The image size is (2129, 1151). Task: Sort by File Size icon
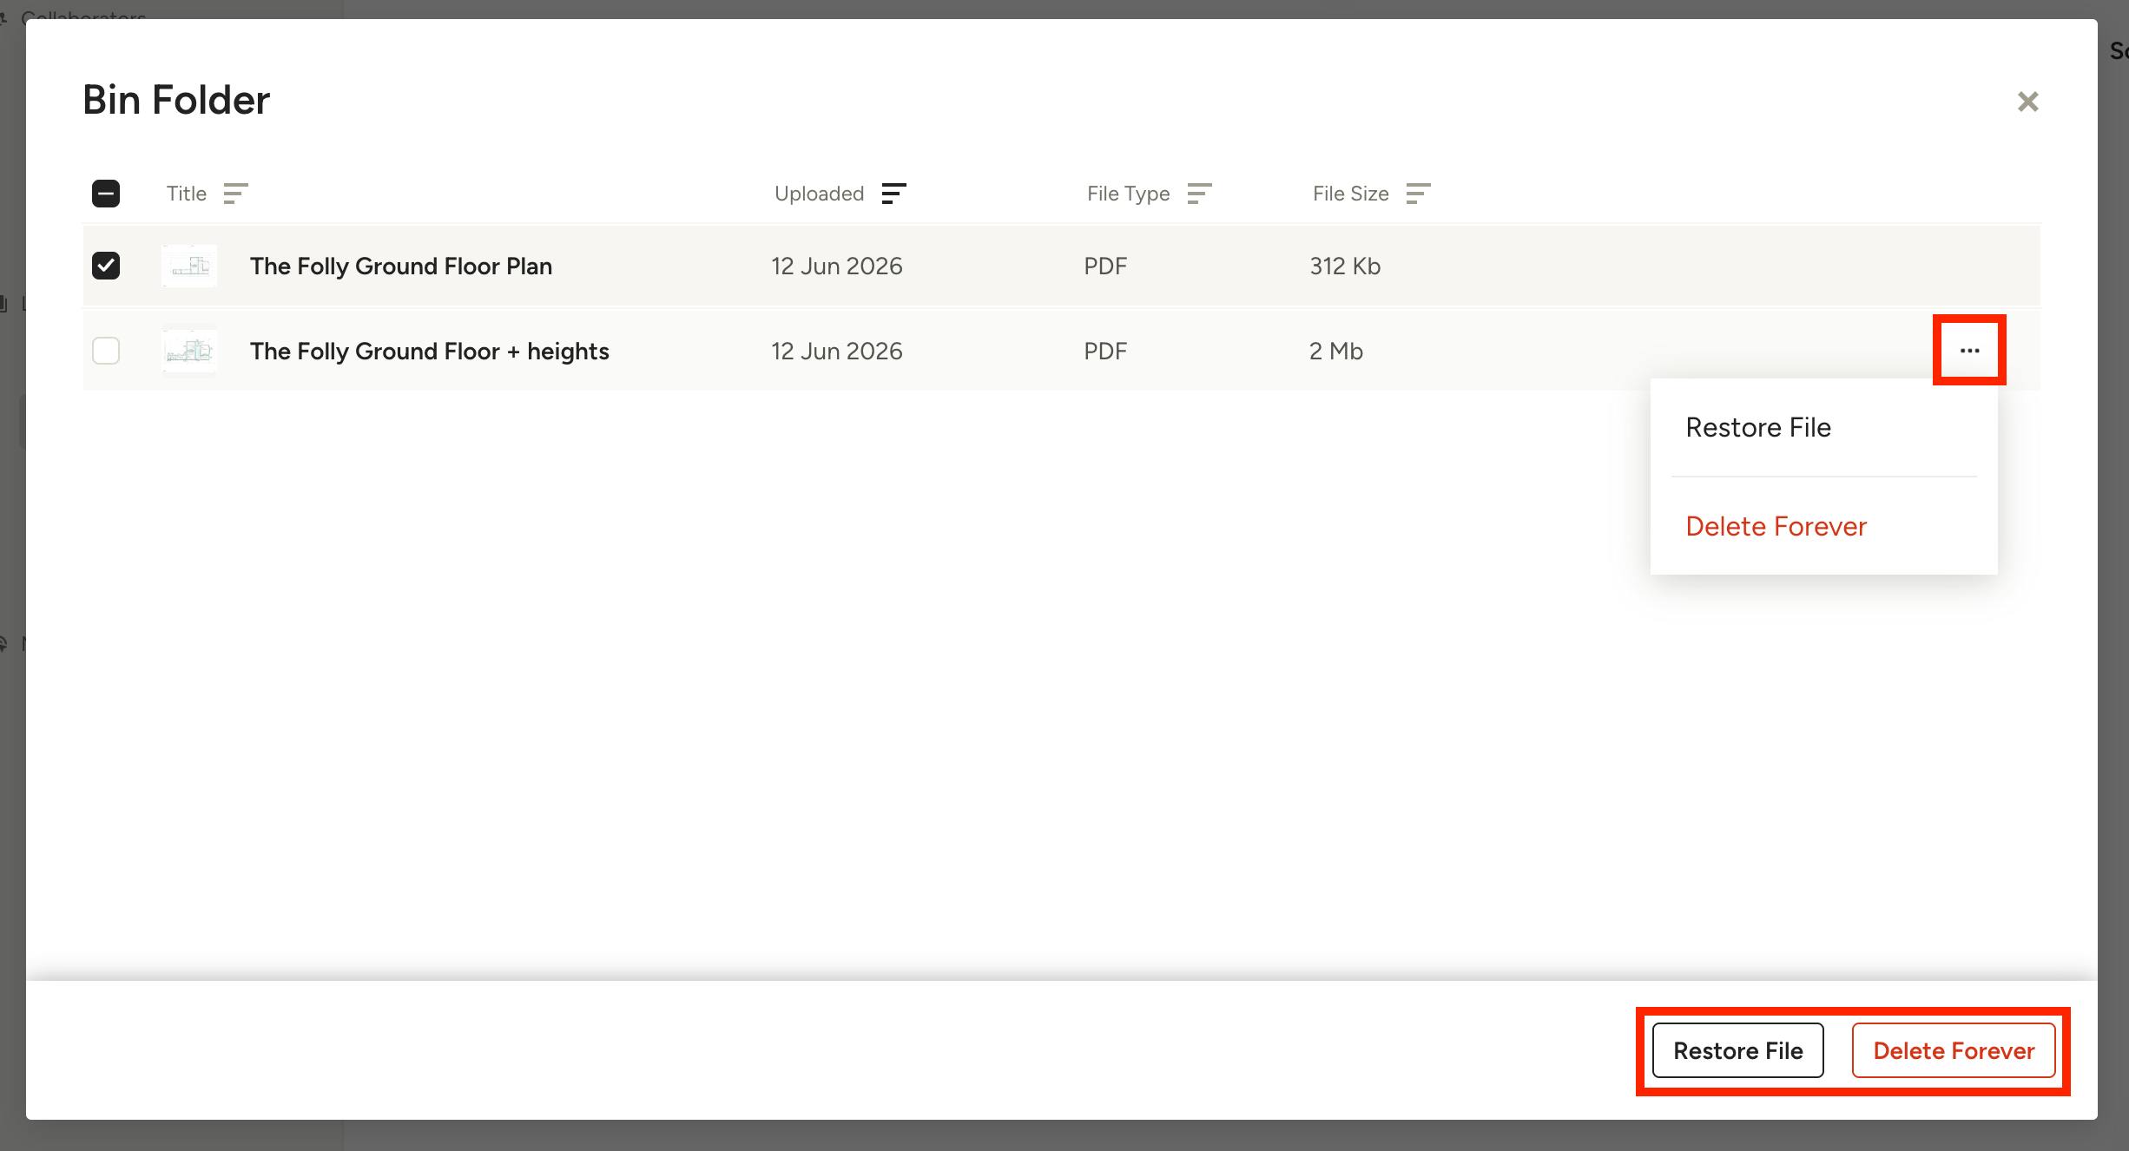pos(1418,194)
